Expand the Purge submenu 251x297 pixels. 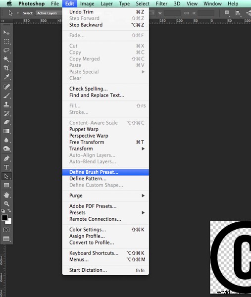[105, 196]
